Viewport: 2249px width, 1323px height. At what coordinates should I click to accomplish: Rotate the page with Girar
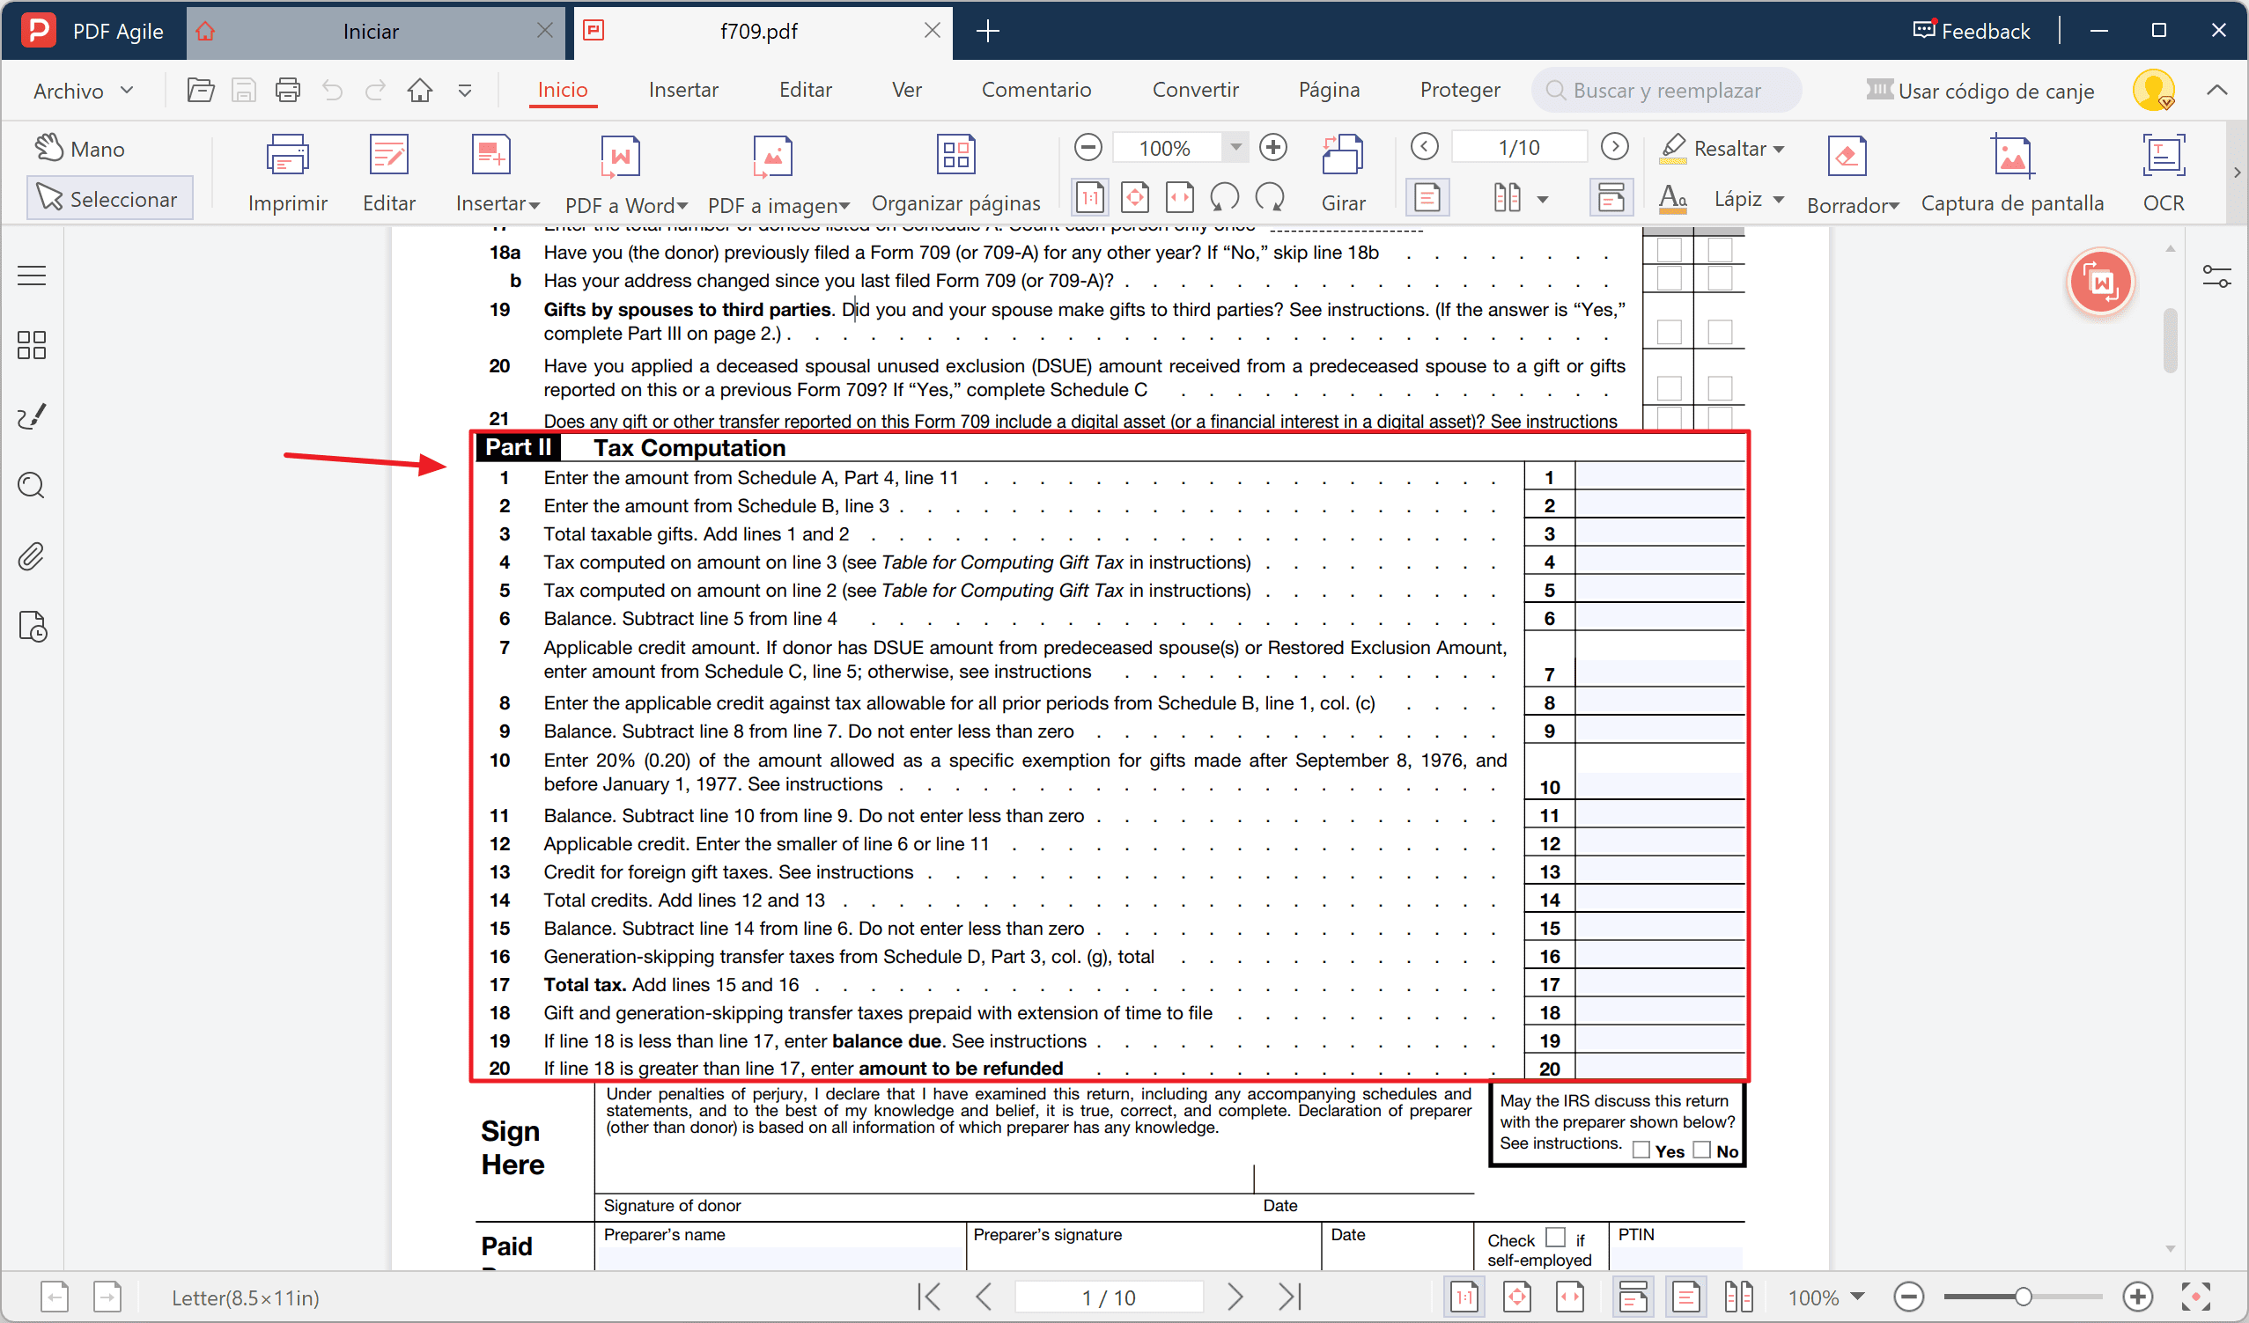pyautogui.click(x=1342, y=157)
